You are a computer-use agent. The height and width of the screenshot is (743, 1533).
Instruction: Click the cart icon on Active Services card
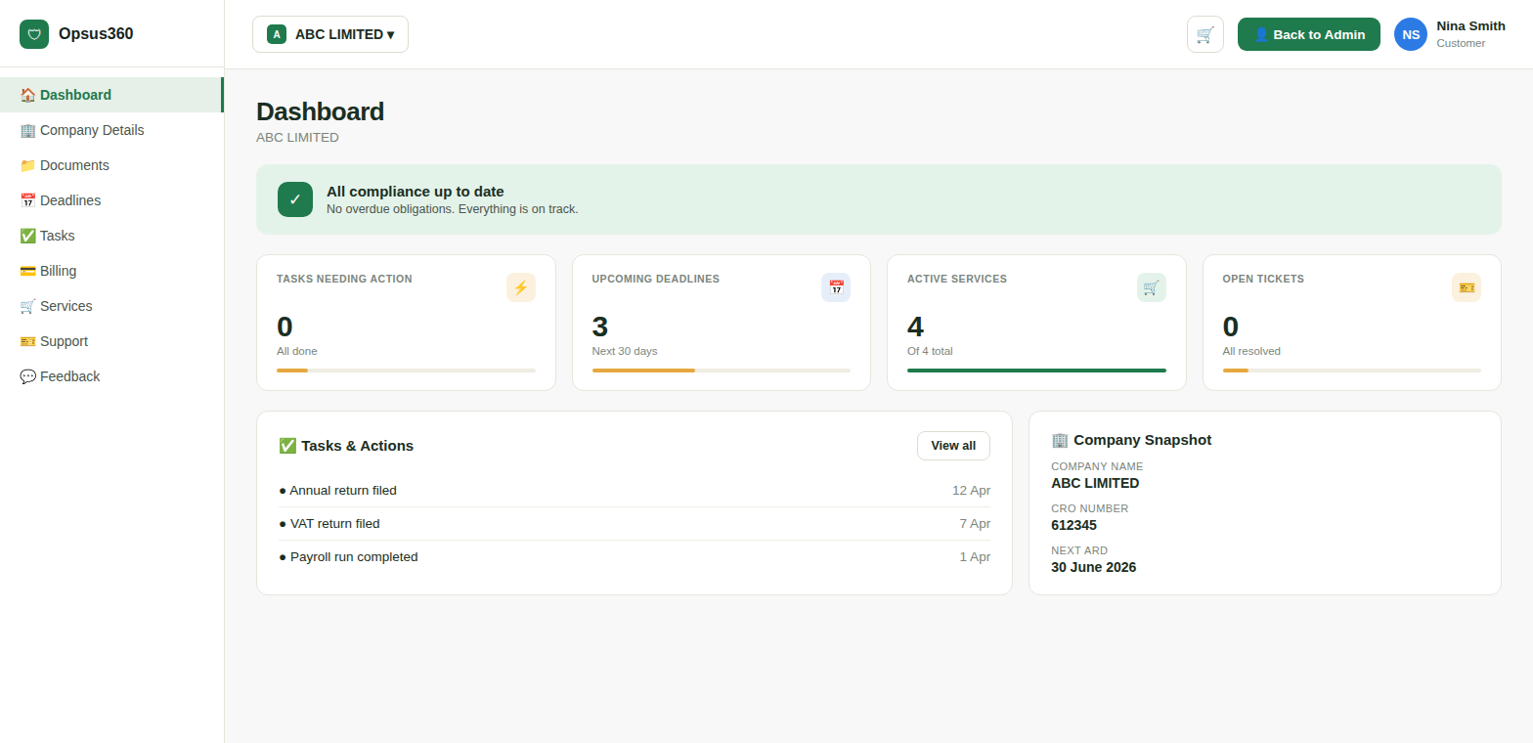pyautogui.click(x=1152, y=287)
